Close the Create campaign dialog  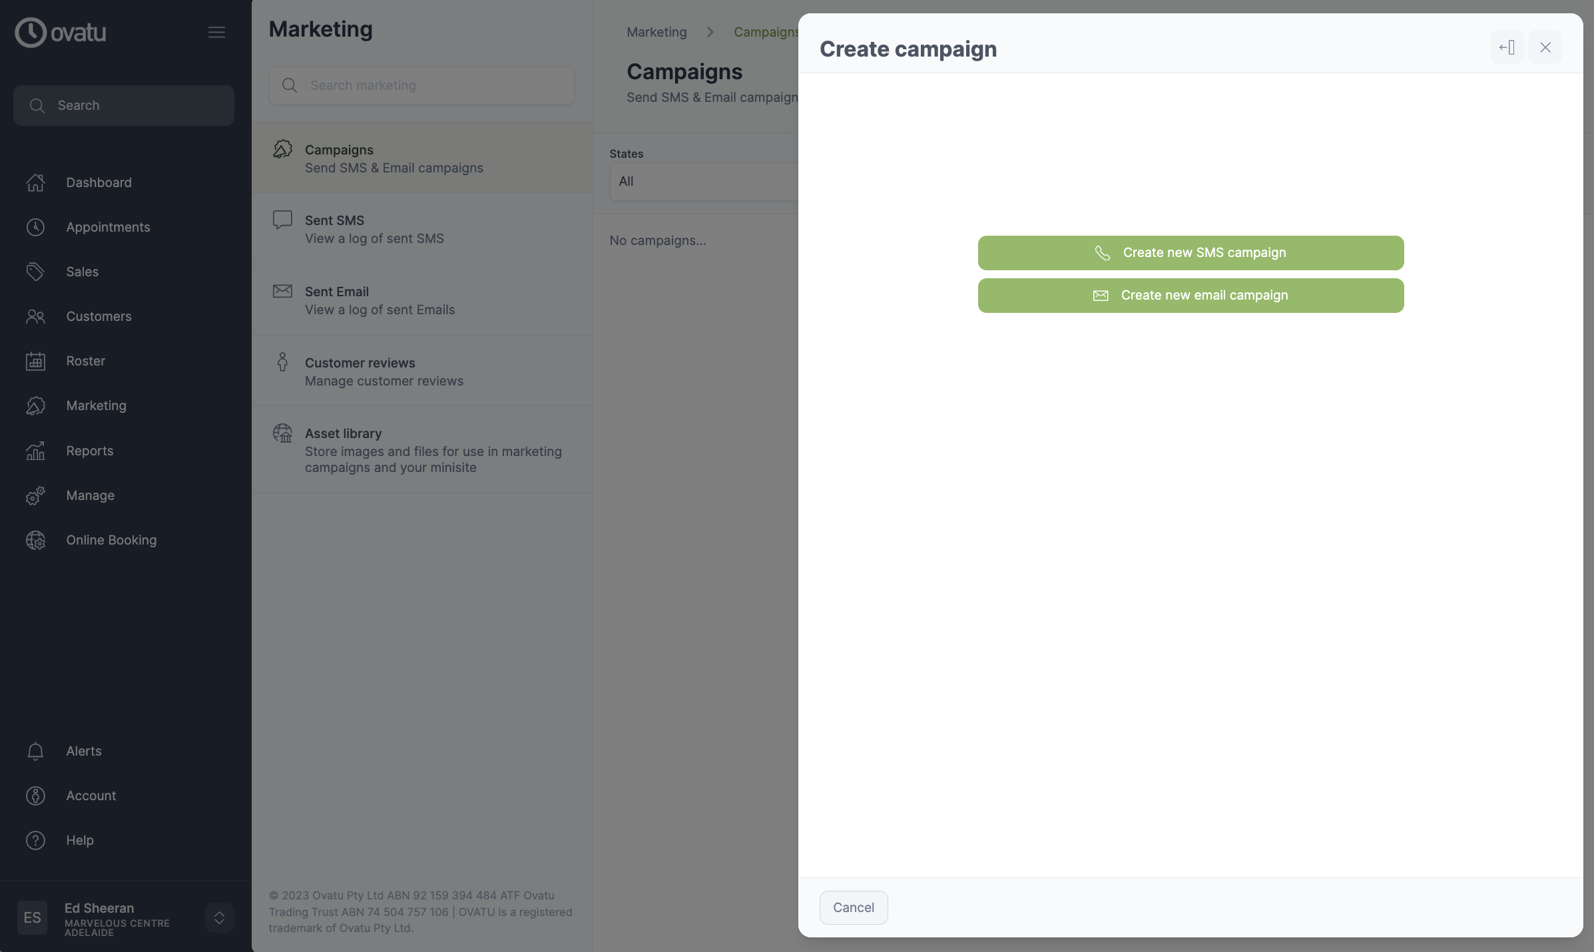coord(1545,47)
